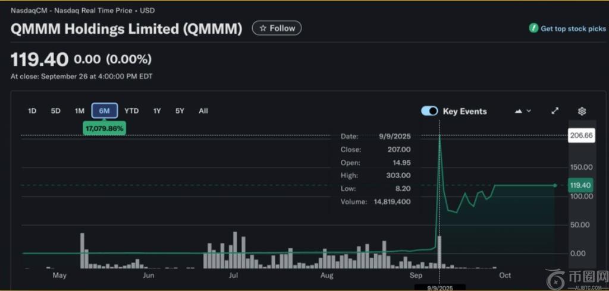This screenshot has width=609, height=291.
Task: Click the green lightbulb icon
Action: [533, 29]
